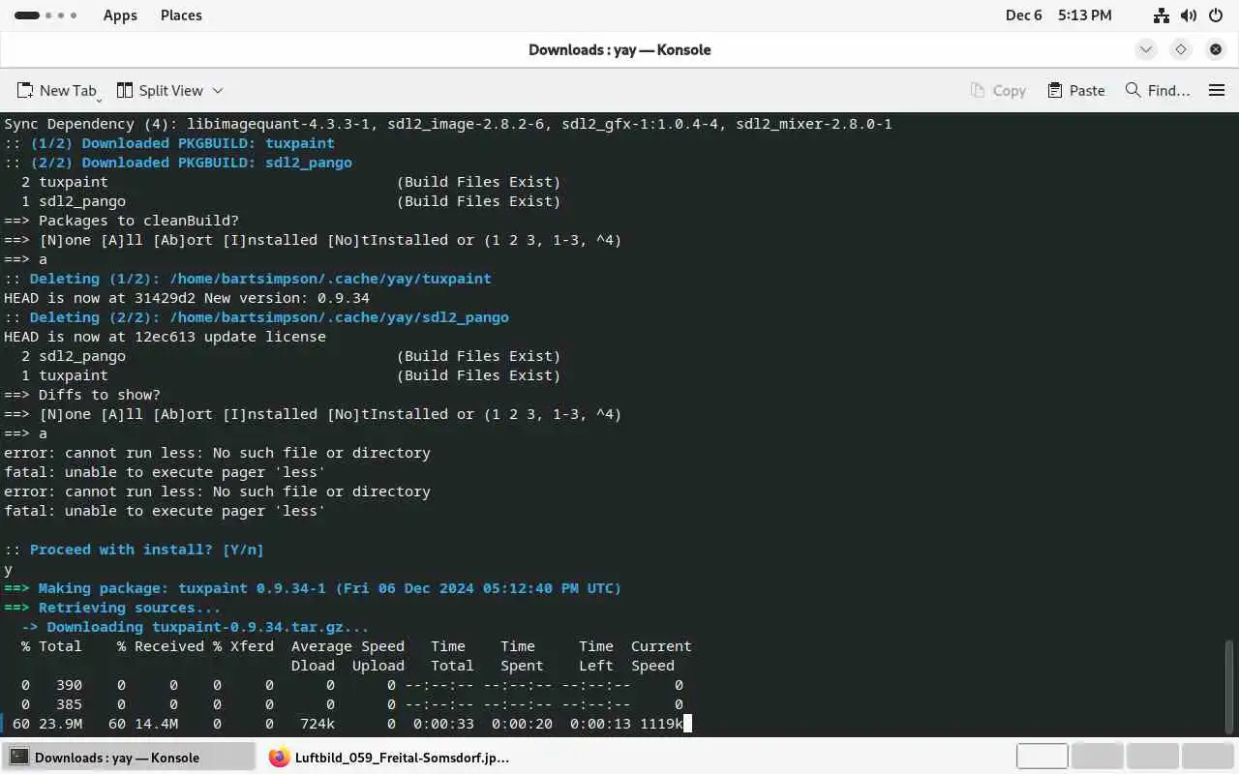
Task: Click the clipboard icon beside Paste
Action: point(1055,90)
